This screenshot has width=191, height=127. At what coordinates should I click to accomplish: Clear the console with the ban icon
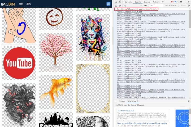(120, 6)
